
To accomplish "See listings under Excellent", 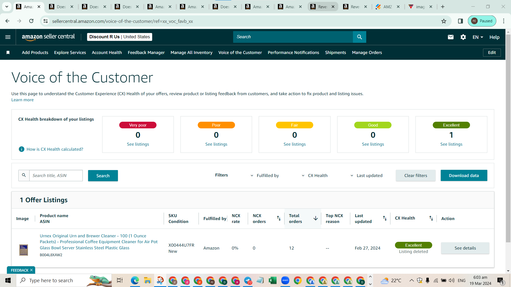I will [x=451, y=144].
